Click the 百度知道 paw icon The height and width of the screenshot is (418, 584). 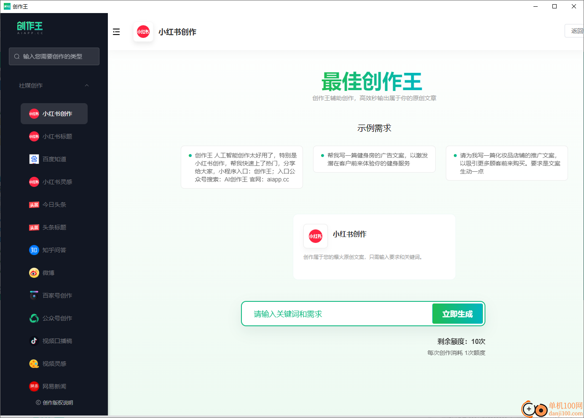point(34,159)
